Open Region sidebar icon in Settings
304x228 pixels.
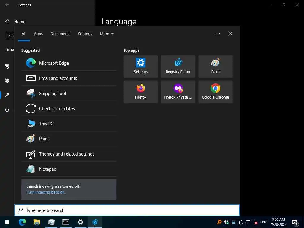(7, 81)
